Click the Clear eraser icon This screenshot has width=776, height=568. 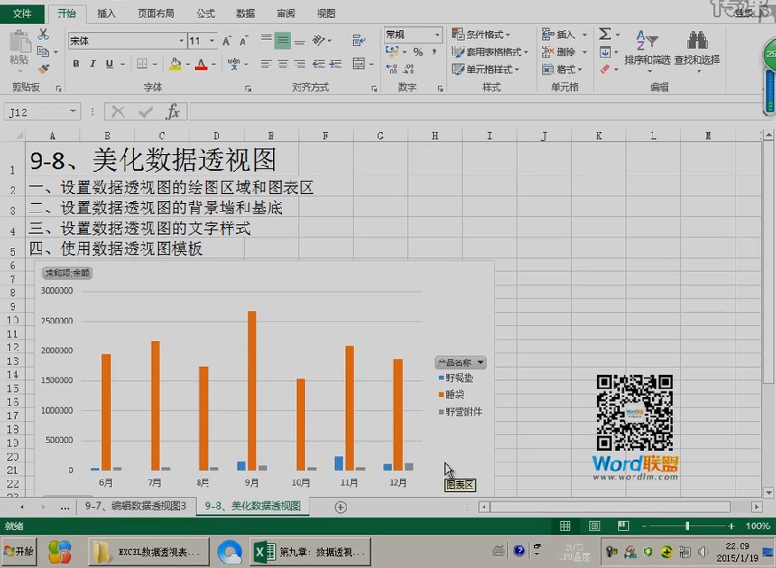[x=605, y=69]
